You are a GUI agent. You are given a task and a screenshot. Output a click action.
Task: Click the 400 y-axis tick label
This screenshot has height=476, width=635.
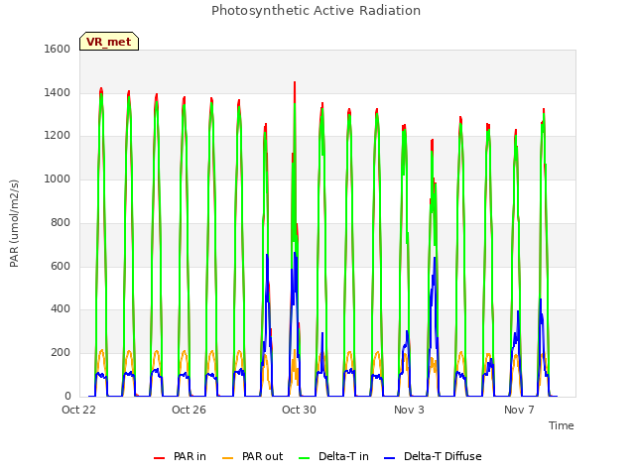61,309
